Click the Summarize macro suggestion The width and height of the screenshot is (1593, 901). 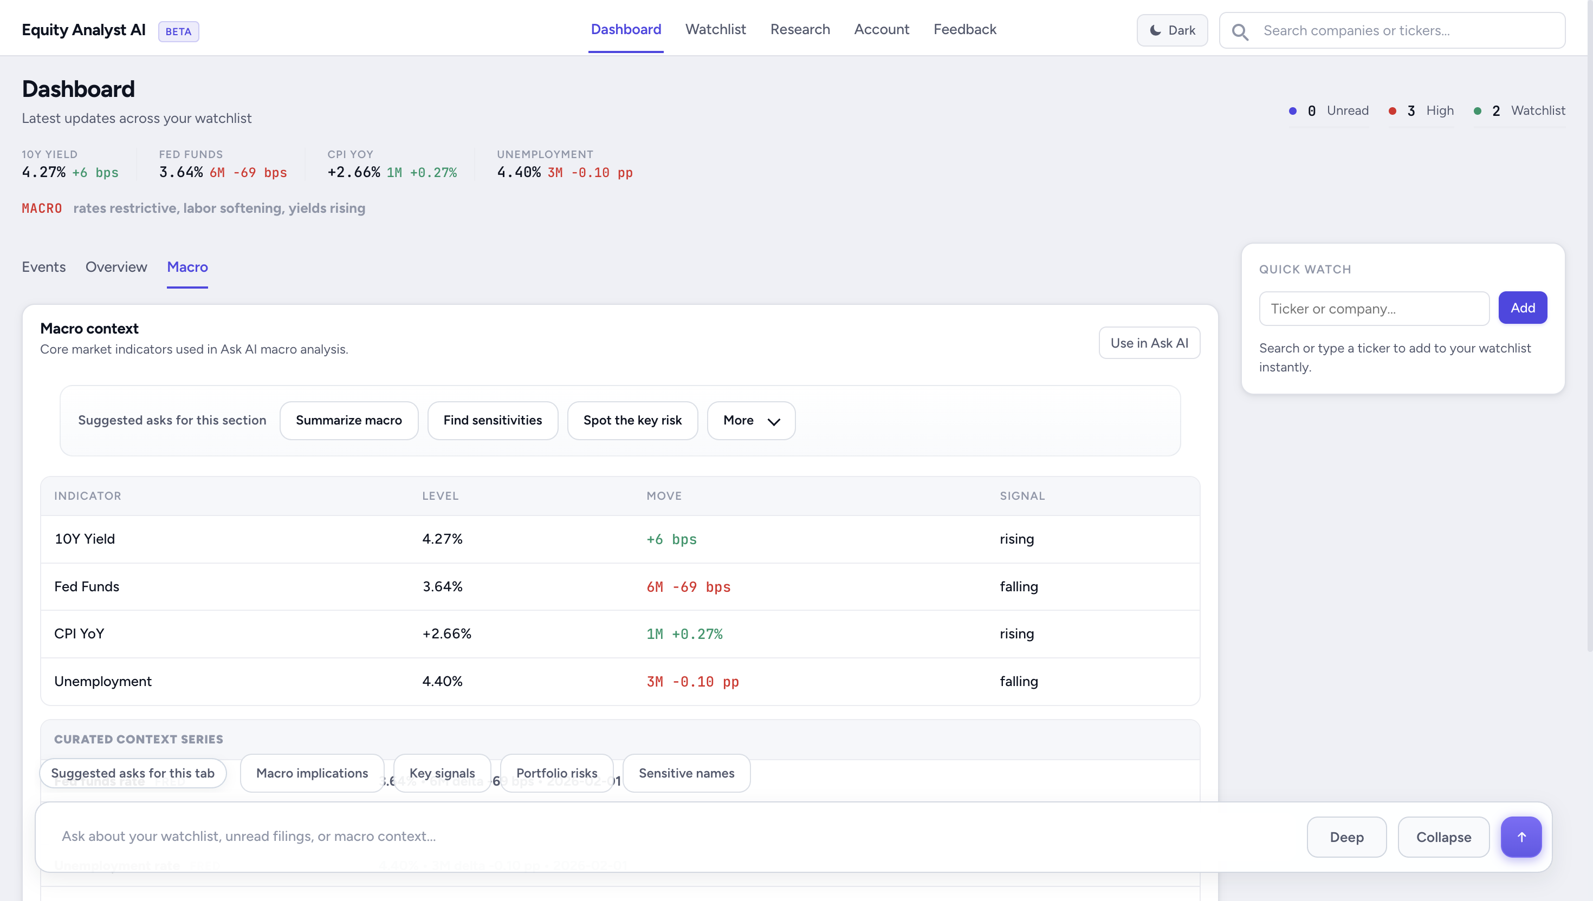348,420
